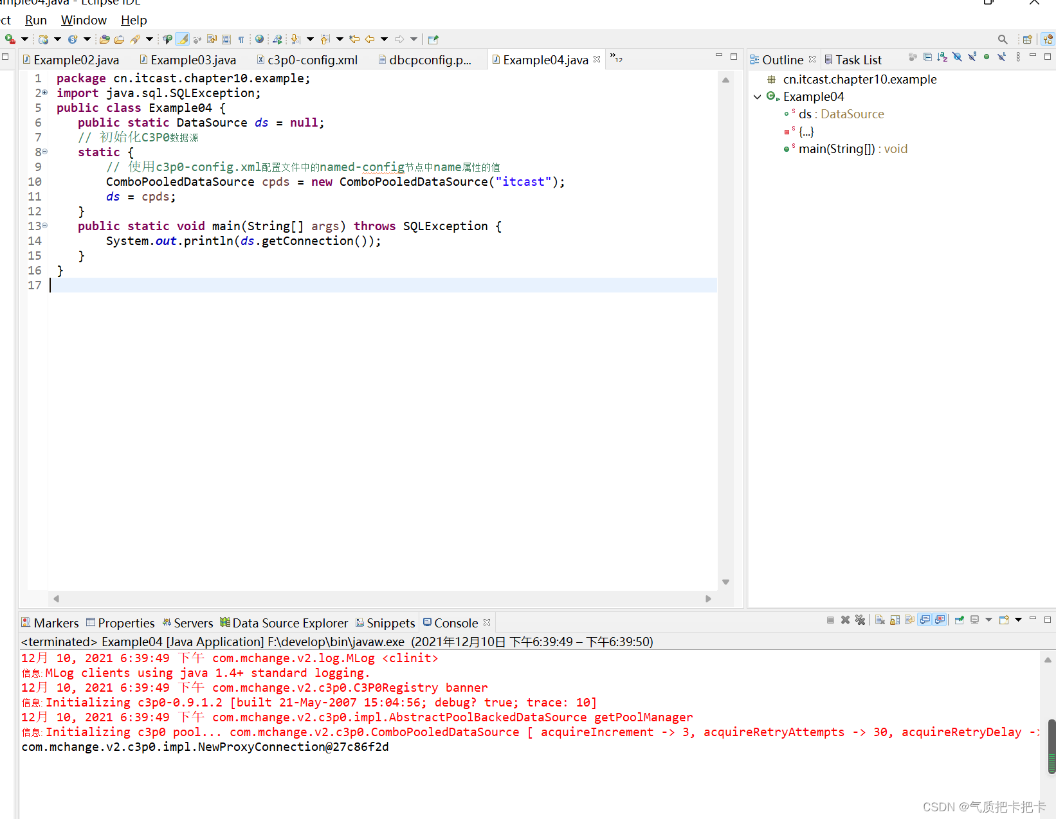The image size is (1056, 819).
Task: Click the Open Web Browser globe icon
Action: click(x=259, y=39)
